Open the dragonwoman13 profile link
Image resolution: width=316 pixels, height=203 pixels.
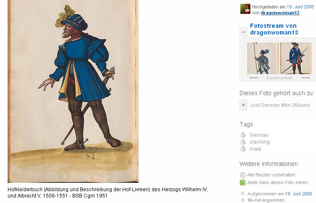pos(280,13)
